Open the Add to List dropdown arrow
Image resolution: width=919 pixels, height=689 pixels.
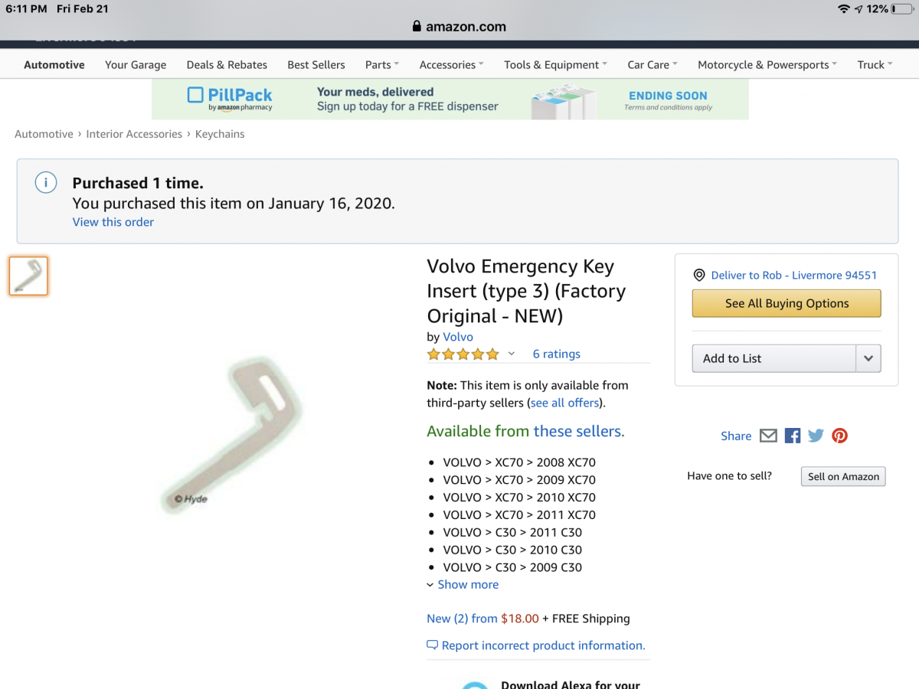tap(868, 358)
